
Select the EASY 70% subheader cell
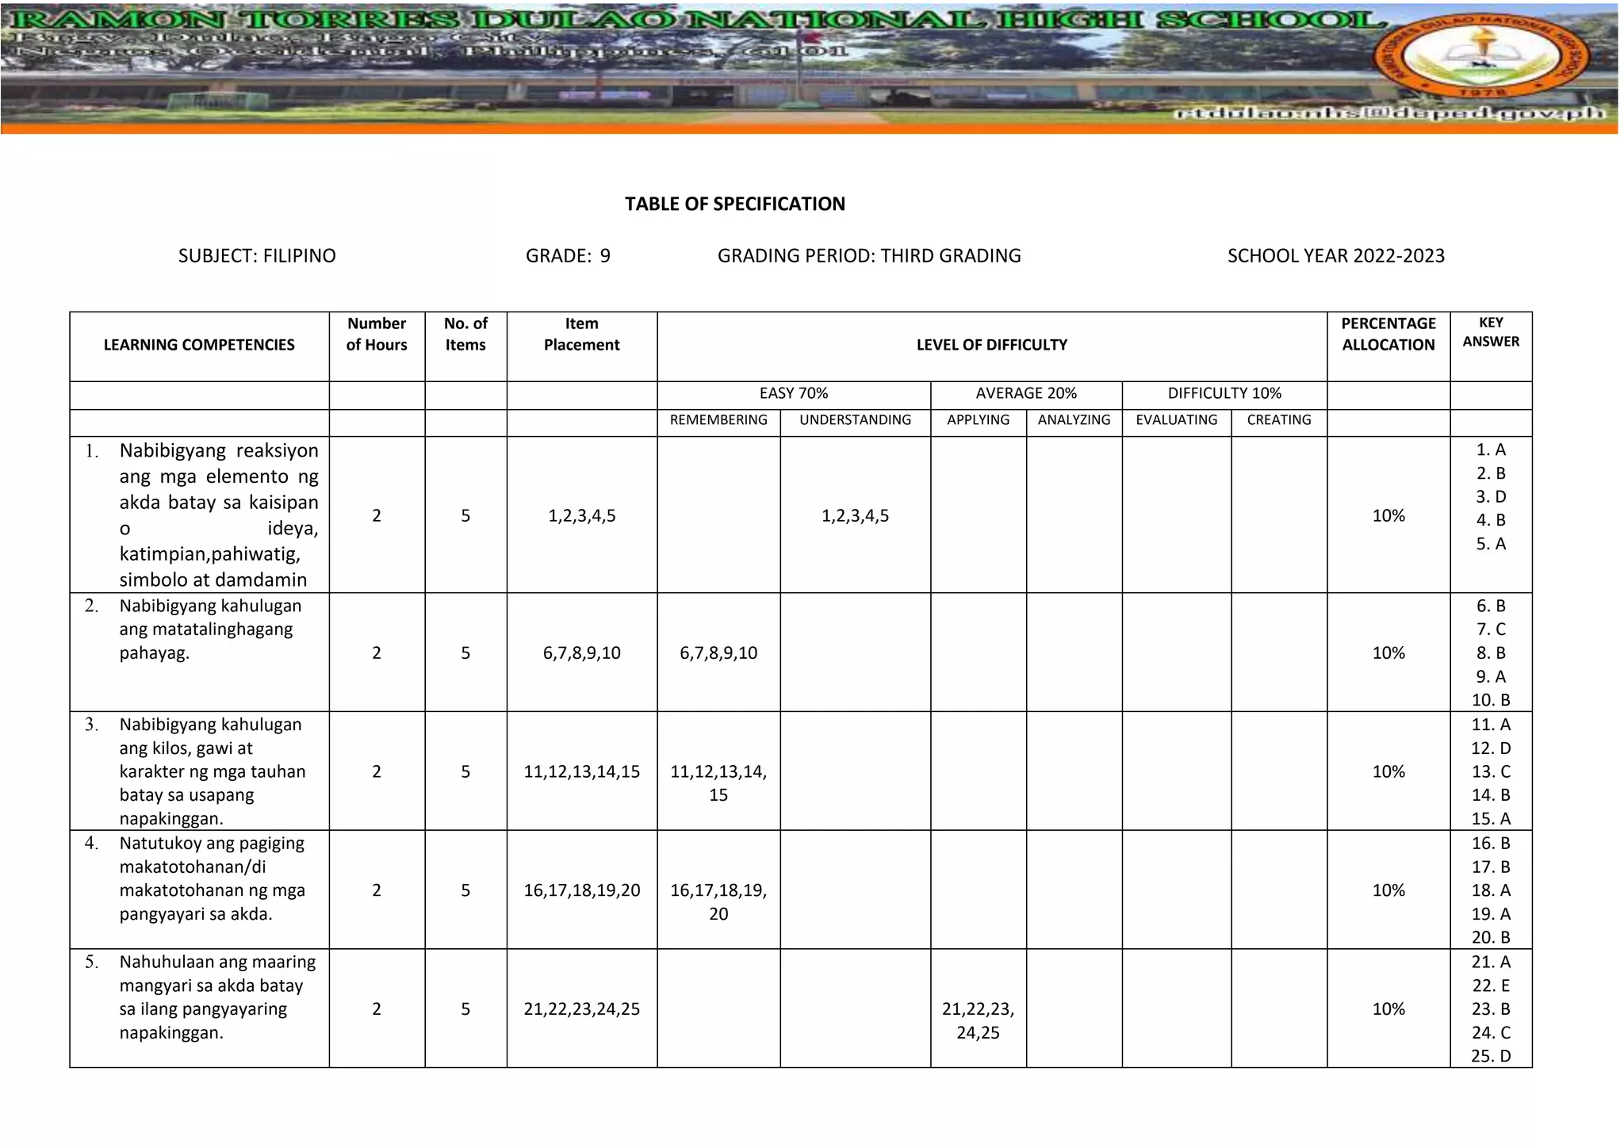[x=793, y=393]
